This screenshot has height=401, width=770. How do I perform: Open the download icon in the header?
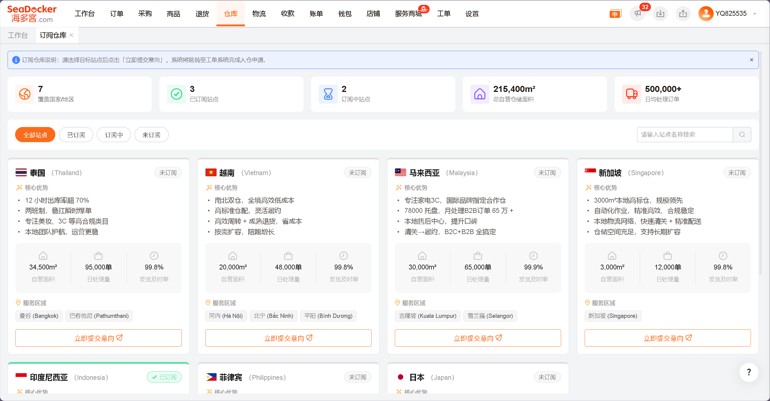[x=660, y=14]
